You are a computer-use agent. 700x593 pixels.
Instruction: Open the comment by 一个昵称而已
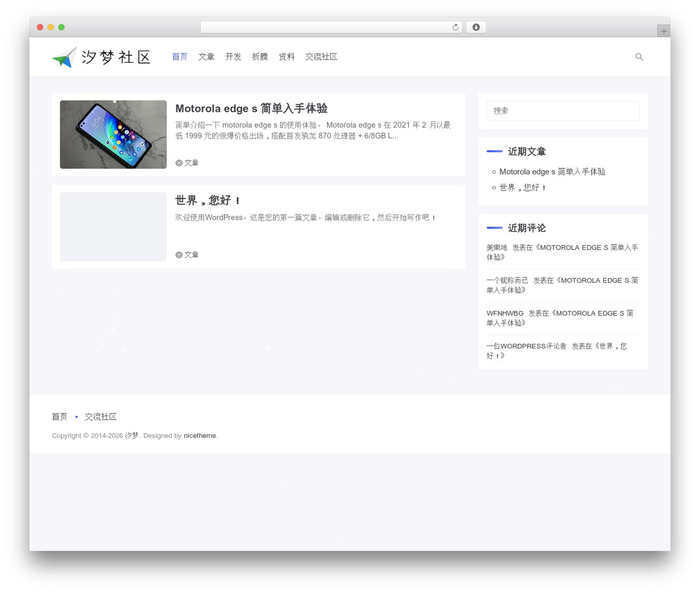[x=562, y=285]
